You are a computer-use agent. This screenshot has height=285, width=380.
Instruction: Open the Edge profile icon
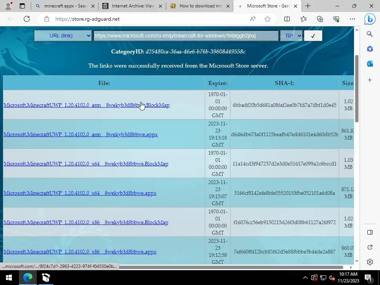click(9, 6)
